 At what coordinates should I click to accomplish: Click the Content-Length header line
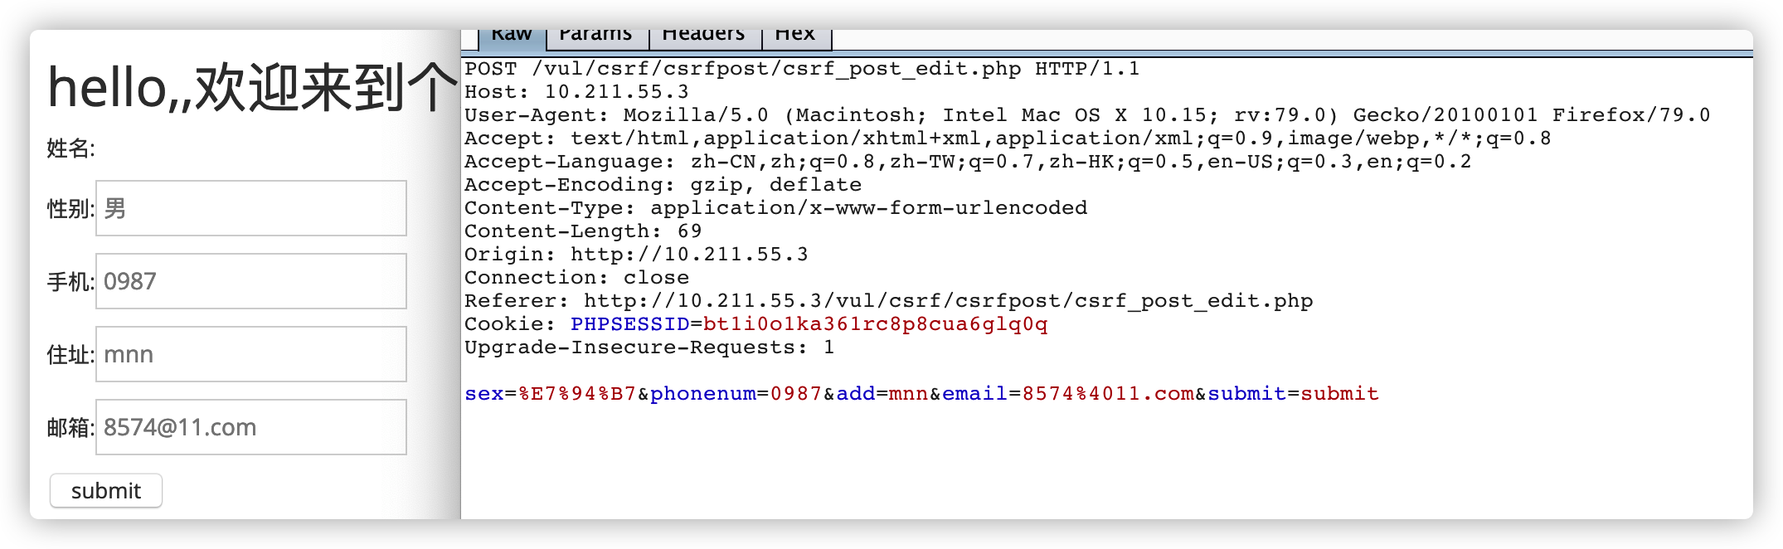click(x=582, y=231)
